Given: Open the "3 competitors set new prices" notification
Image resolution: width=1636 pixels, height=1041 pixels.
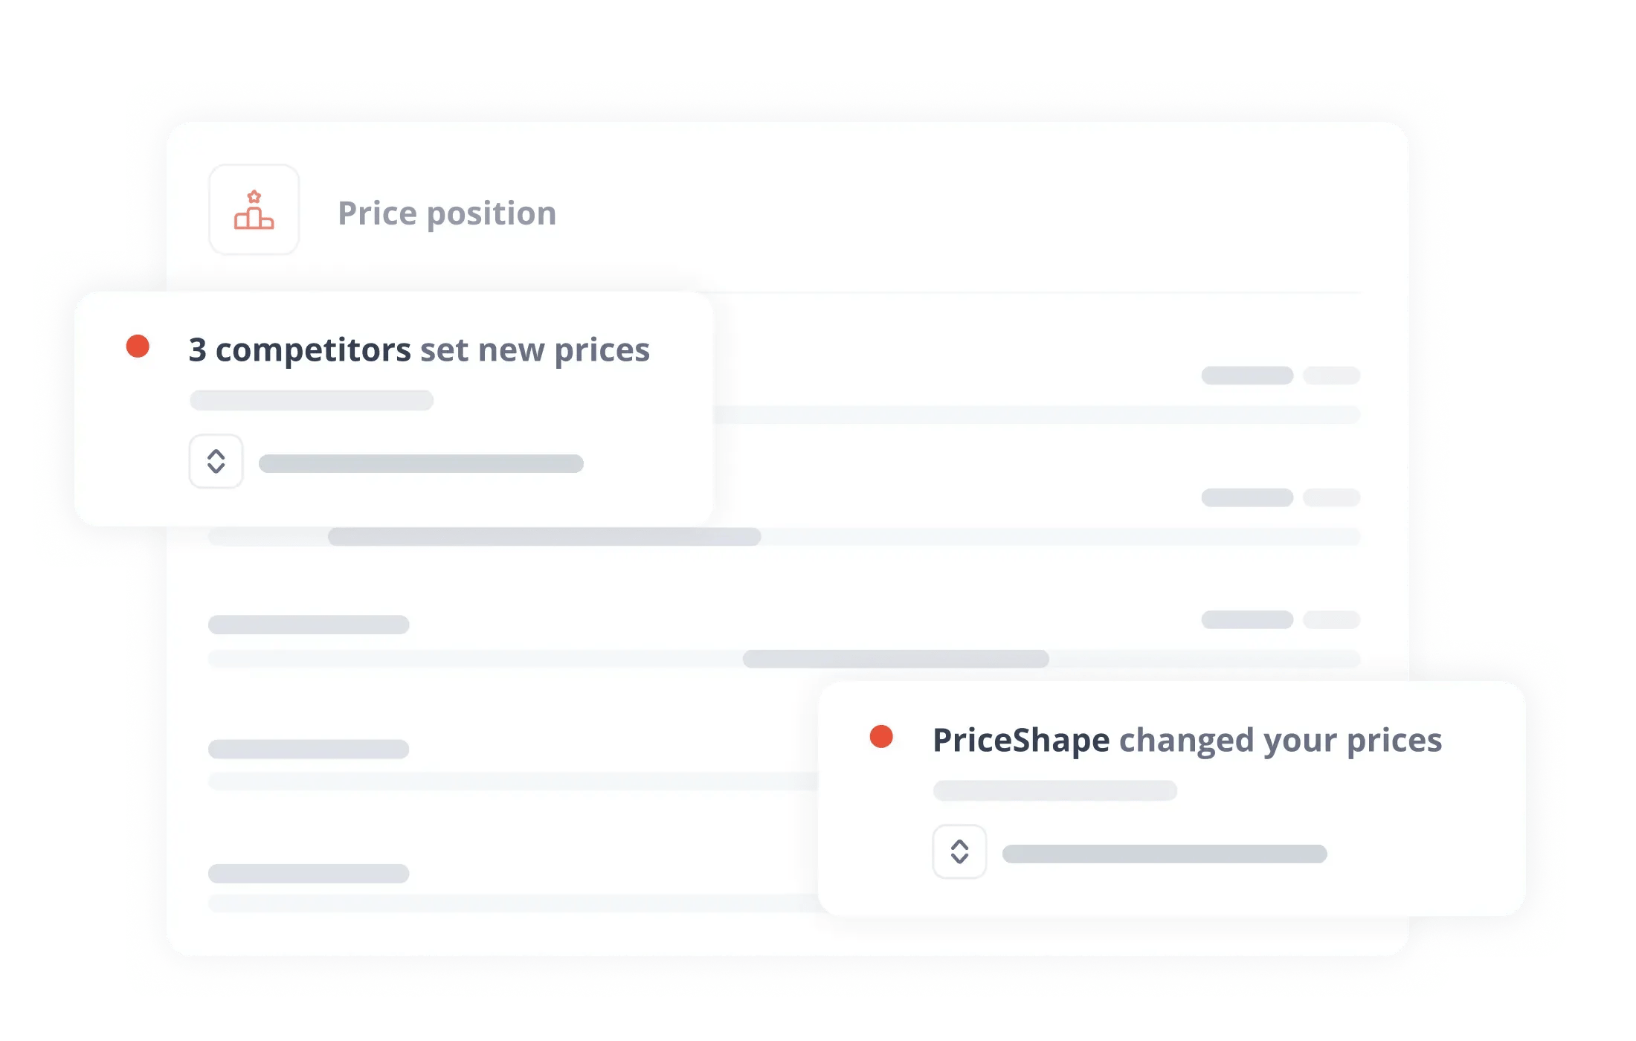Looking at the screenshot, I should (x=419, y=350).
